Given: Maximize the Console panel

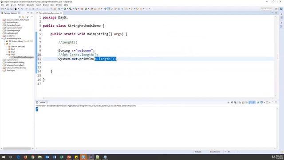Looking at the screenshot, I should point(276,103).
